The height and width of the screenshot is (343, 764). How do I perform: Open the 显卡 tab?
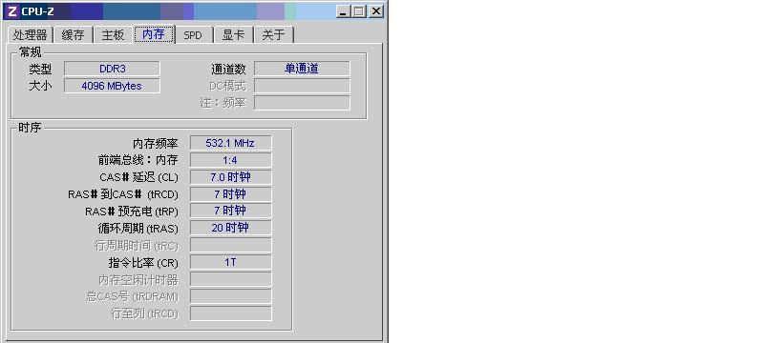(233, 35)
